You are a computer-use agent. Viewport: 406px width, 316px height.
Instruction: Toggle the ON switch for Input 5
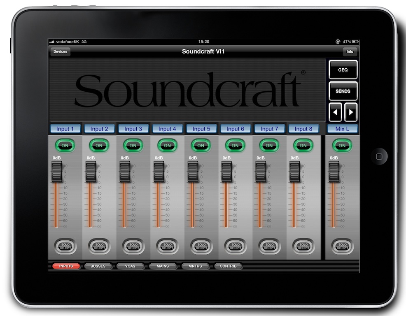(201, 145)
